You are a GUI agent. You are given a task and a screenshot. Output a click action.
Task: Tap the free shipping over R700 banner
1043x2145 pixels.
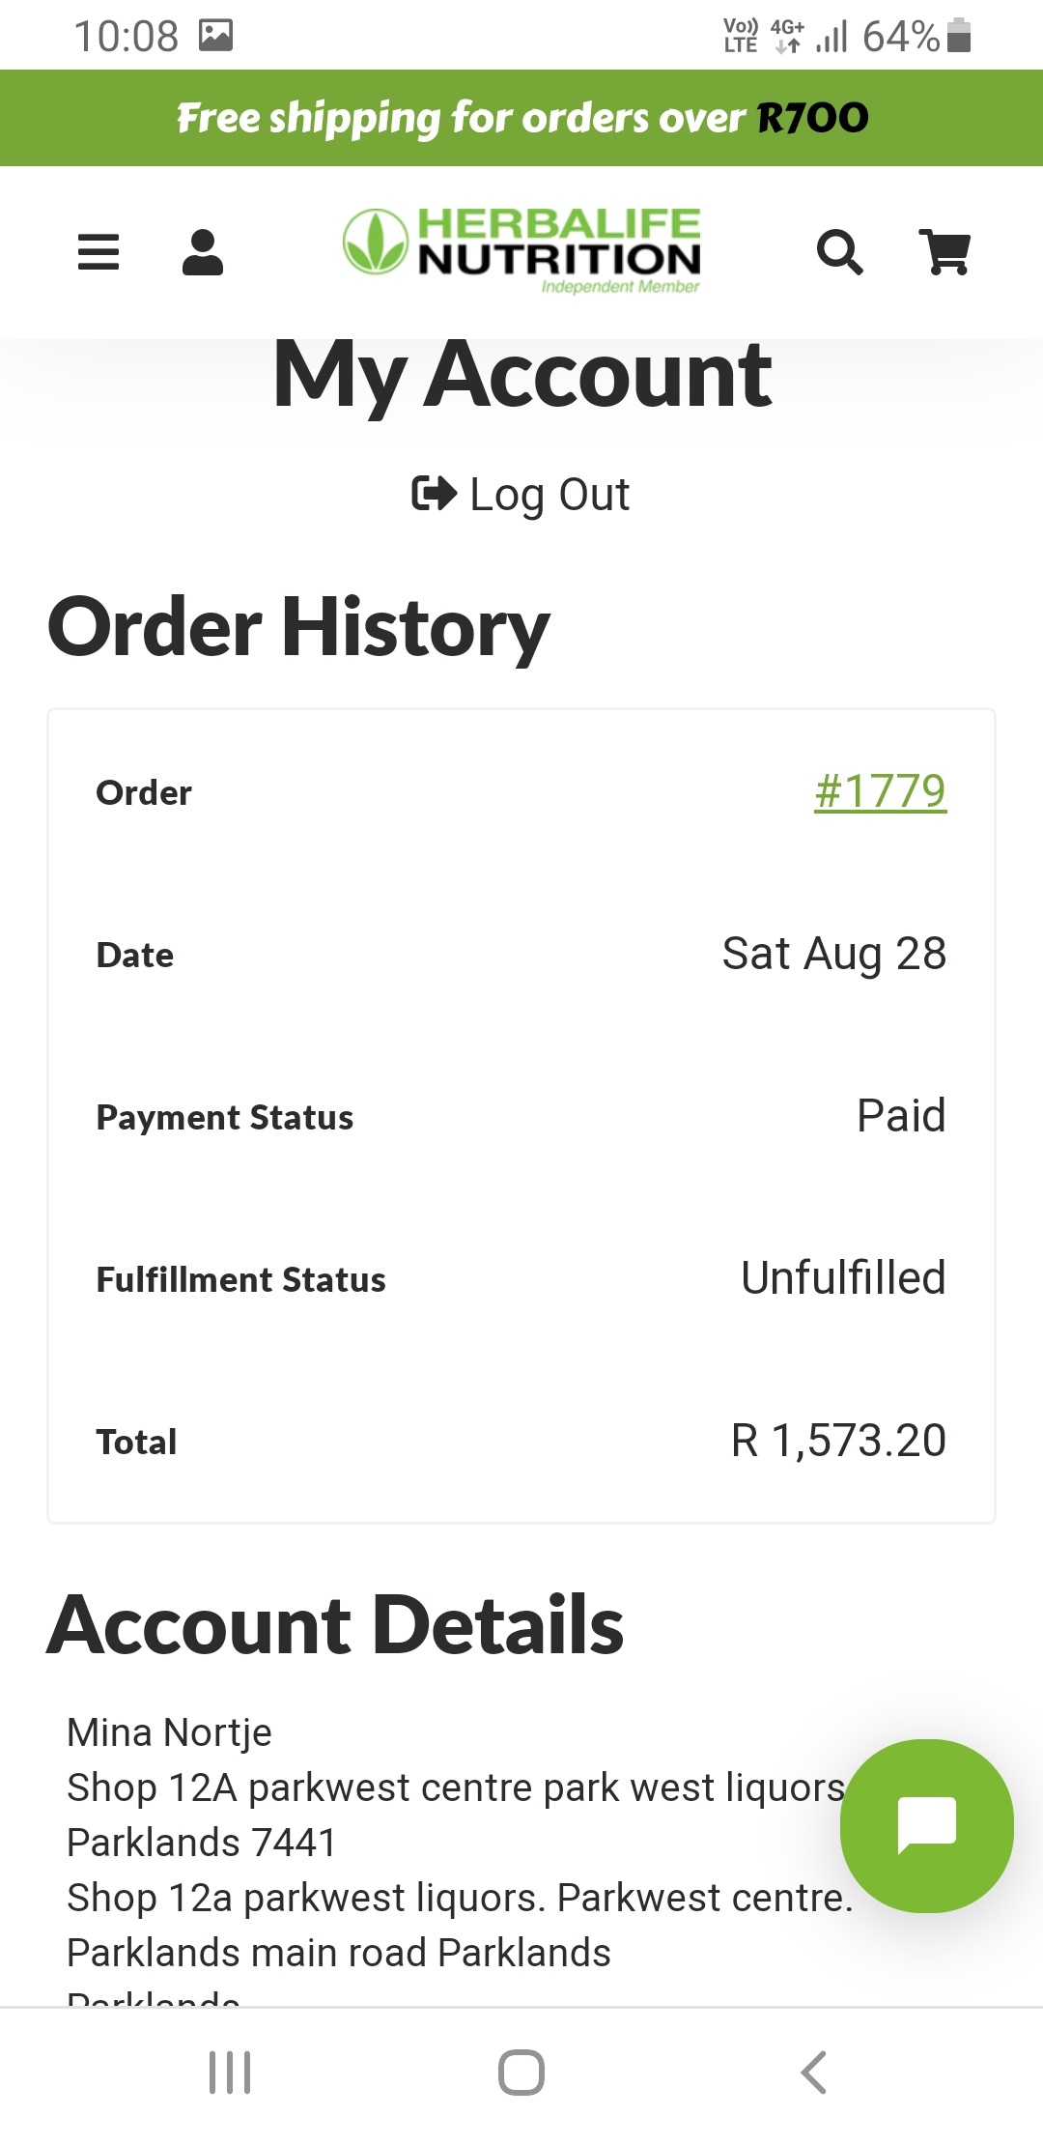(x=521, y=118)
